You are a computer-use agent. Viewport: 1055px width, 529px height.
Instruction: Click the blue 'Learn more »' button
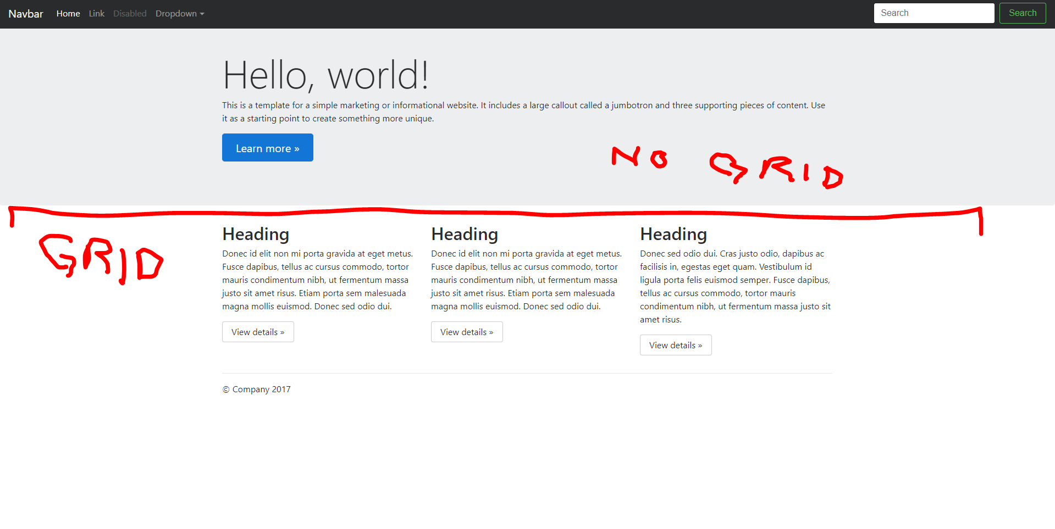coord(267,148)
